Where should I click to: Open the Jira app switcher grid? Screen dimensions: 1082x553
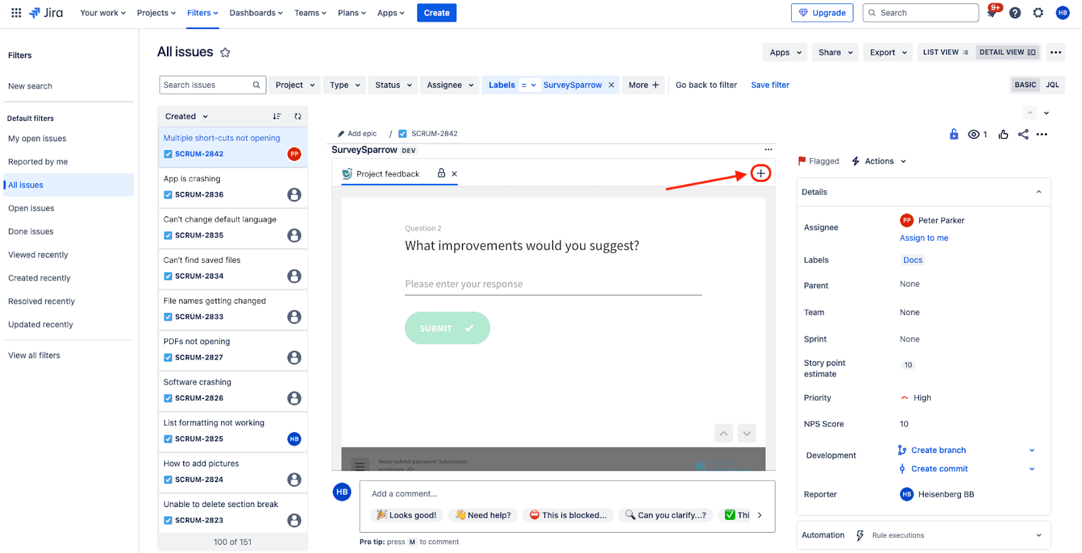pyautogui.click(x=16, y=13)
